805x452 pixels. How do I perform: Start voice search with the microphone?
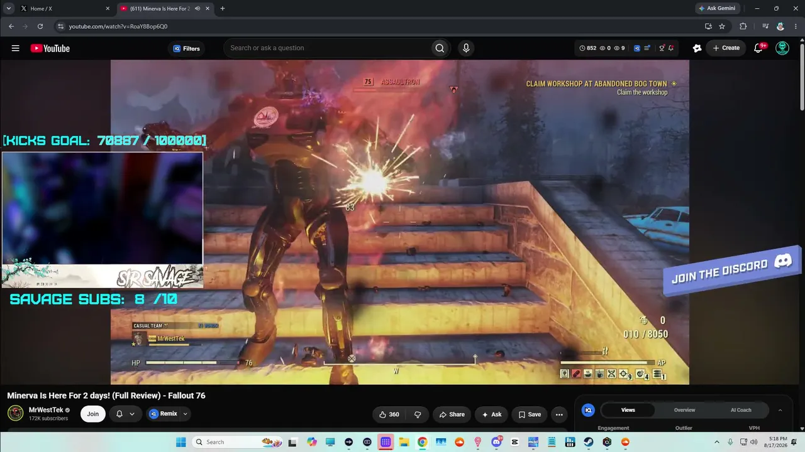pos(466,48)
